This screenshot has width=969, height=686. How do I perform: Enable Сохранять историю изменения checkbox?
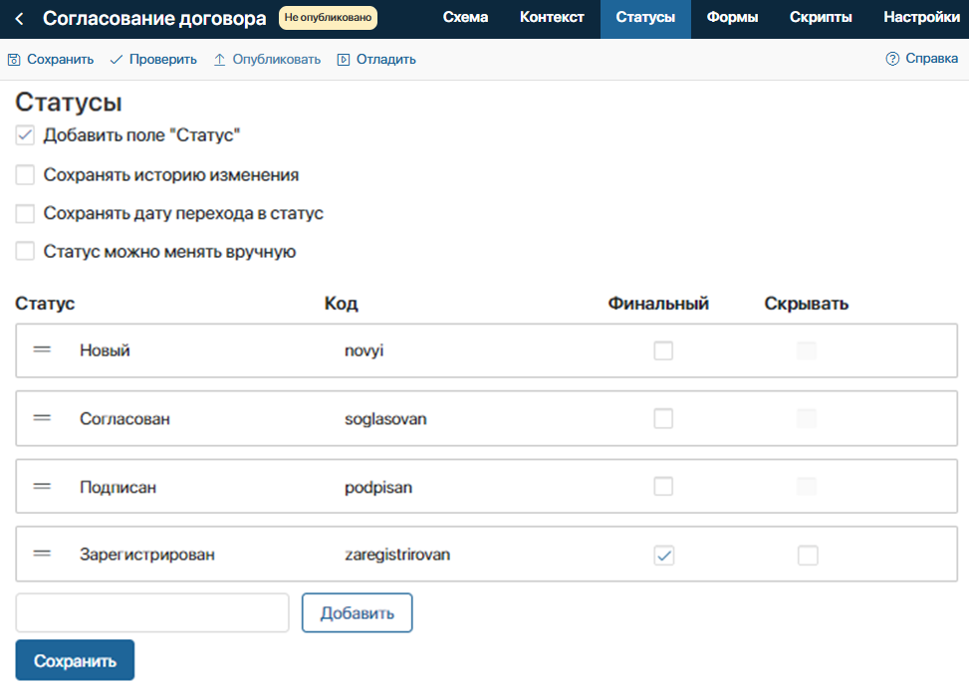(25, 175)
